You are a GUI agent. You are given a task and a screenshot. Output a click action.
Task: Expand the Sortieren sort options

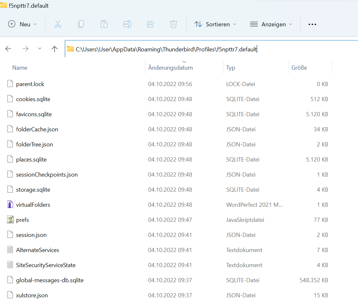coord(215,24)
